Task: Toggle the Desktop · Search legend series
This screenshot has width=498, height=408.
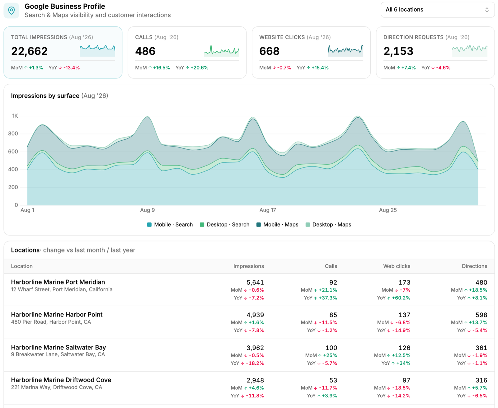Action: (x=224, y=225)
